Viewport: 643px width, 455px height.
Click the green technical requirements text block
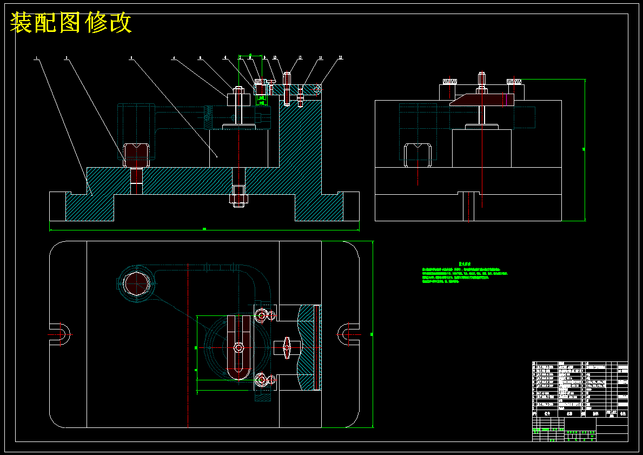(465, 273)
